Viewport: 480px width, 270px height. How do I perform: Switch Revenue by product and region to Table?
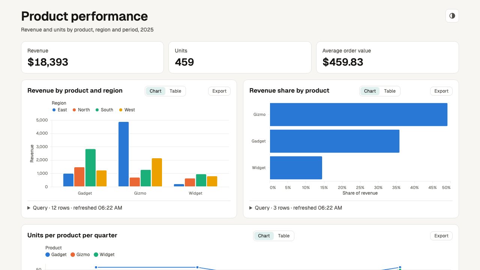click(175, 91)
